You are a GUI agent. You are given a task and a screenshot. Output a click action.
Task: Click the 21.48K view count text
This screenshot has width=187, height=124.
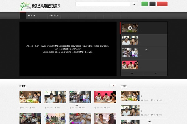[75, 108]
